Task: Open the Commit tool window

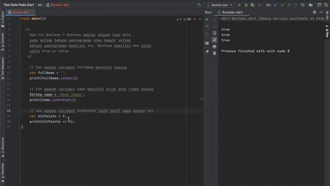Action: pos(3,42)
